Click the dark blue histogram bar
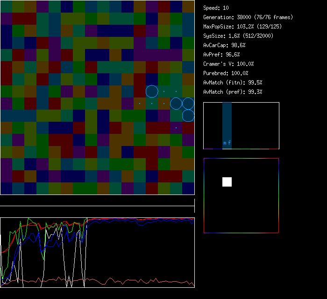 point(227,121)
